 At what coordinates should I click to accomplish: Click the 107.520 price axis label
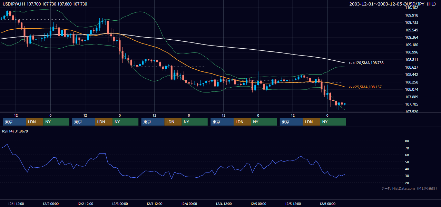[411, 112]
